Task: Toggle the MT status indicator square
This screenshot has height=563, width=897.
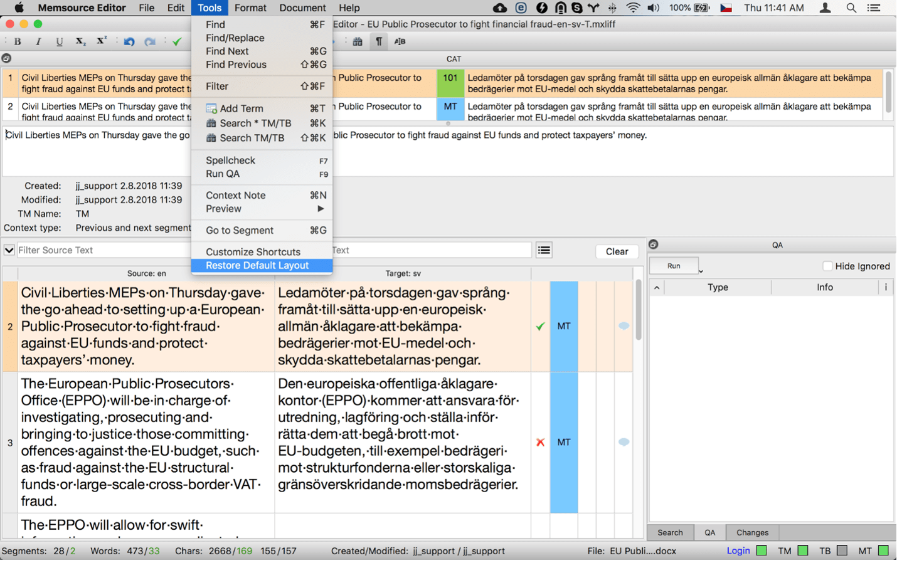Action: pos(883,550)
